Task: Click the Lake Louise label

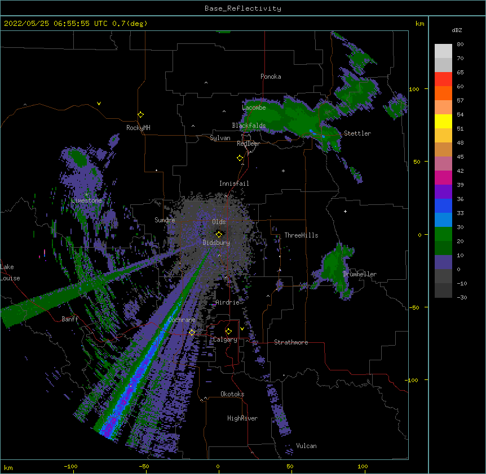Action: point(10,272)
